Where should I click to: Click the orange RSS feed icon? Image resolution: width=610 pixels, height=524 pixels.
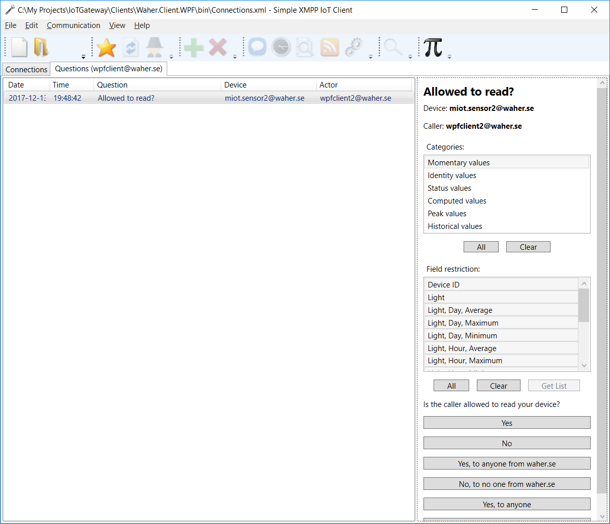click(x=329, y=47)
